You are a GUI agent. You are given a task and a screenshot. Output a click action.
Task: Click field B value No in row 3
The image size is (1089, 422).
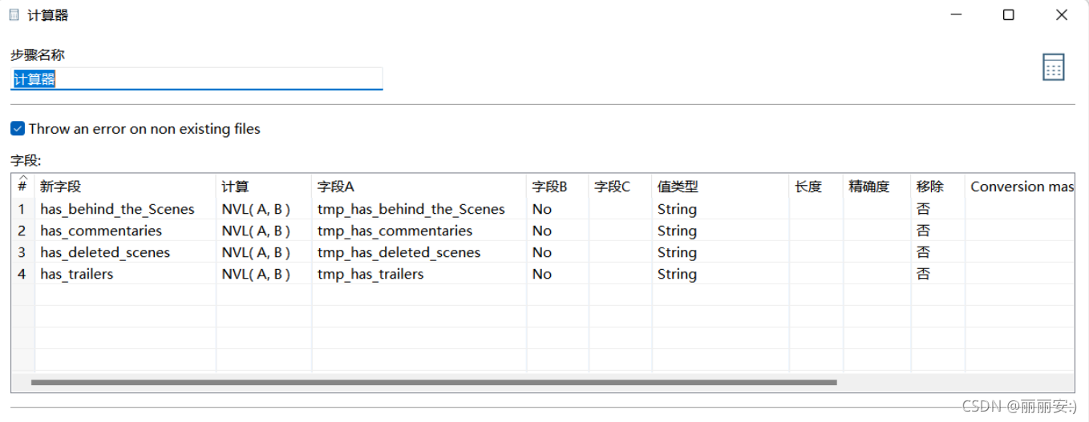[x=557, y=252]
